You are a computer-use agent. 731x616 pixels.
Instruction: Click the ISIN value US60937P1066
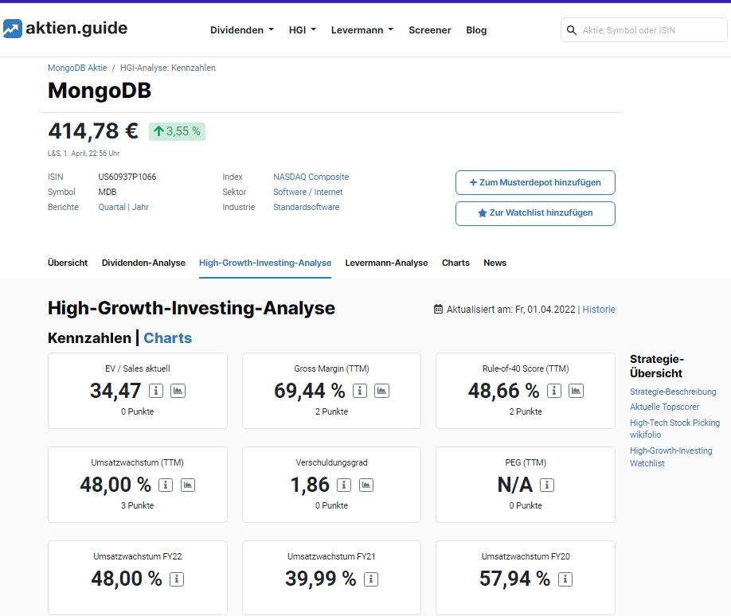tap(127, 177)
